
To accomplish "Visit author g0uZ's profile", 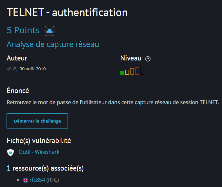I will point(12,69).
